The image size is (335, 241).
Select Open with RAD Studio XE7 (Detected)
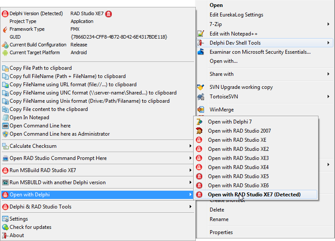pyautogui.click(x=254, y=195)
